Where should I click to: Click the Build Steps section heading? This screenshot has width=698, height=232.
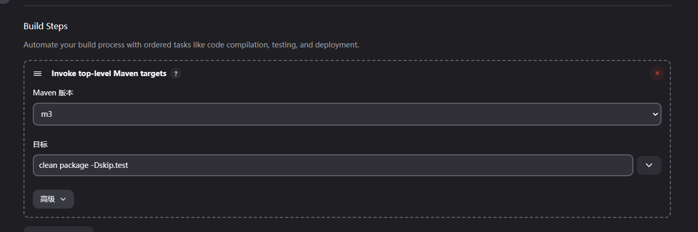pyautogui.click(x=45, y=26)
